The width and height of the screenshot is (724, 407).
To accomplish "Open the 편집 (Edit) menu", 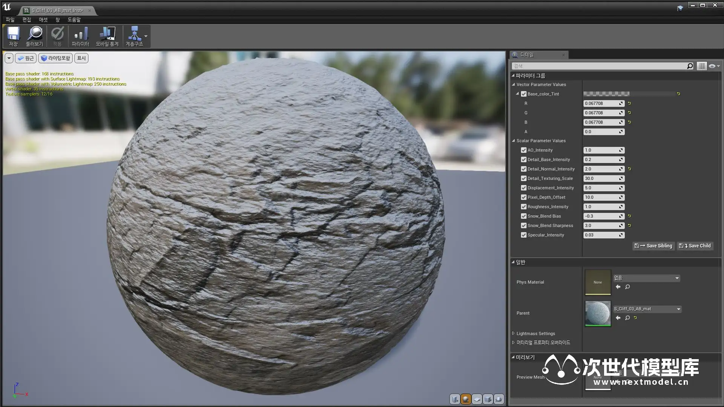I will pos(26,20).
